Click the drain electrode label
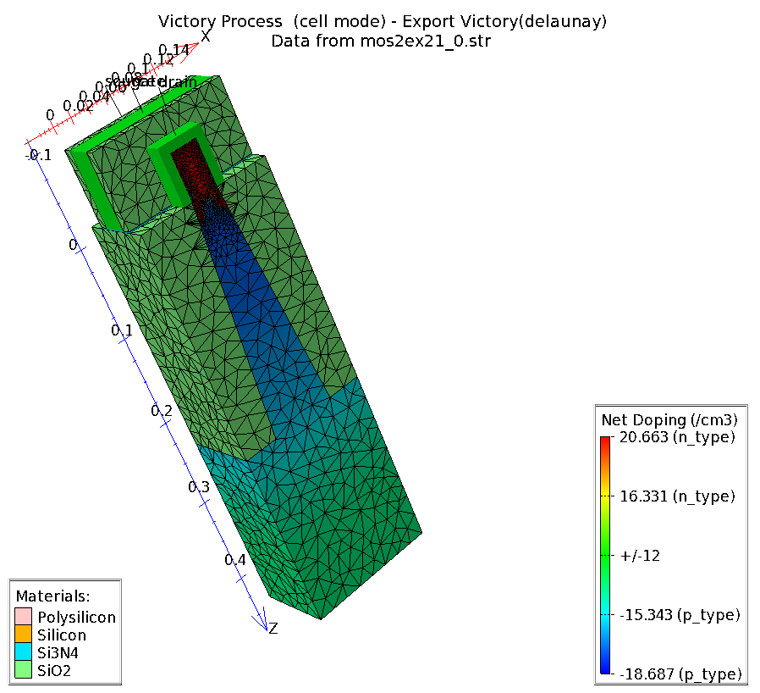 click(x=179, y=82)
